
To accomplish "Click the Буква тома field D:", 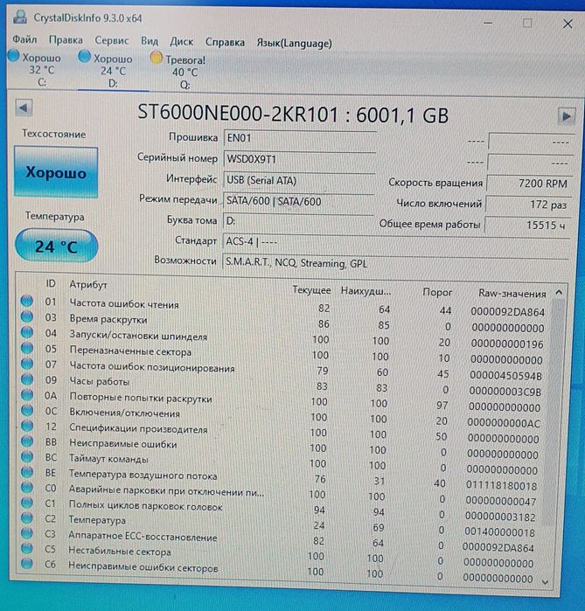I will (x=298, y=221).
